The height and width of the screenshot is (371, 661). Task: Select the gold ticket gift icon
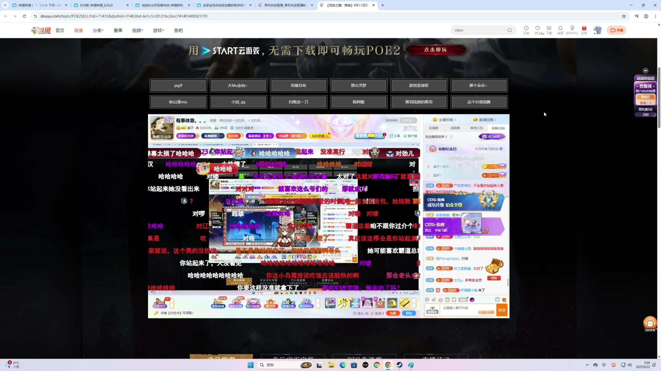coord(405,303)
